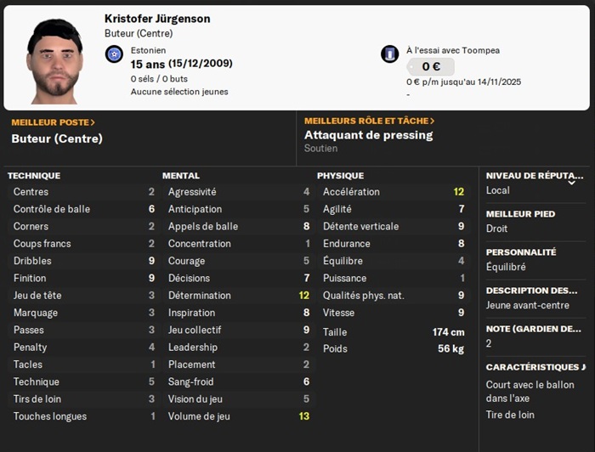This screenshot has height=452, width=595.
Task: Select the Tire de loin trait
Action: tap(510, 415)
